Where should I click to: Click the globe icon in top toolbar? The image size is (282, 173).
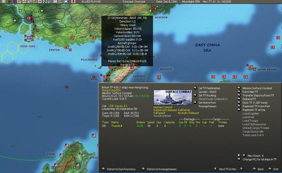[45, 2]
